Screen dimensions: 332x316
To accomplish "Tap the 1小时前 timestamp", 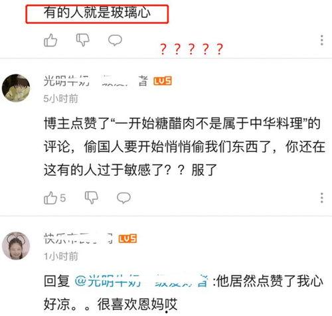I will [60, 256].
